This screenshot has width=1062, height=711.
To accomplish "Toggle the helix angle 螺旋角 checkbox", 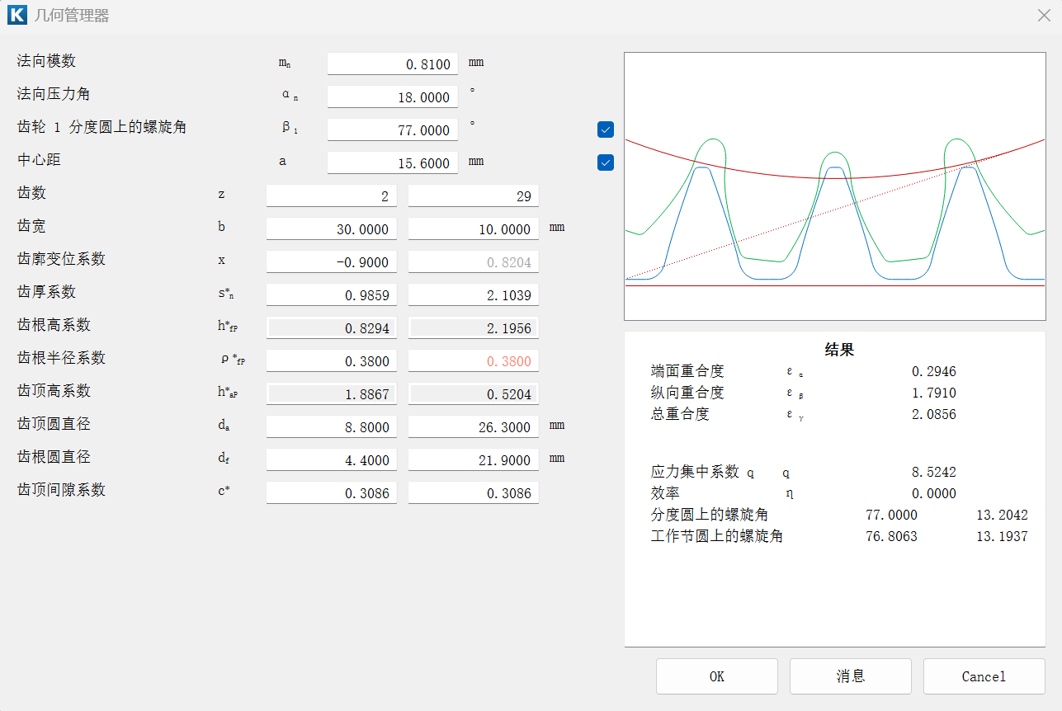I will pyautogui.click(x=606, y=129).
